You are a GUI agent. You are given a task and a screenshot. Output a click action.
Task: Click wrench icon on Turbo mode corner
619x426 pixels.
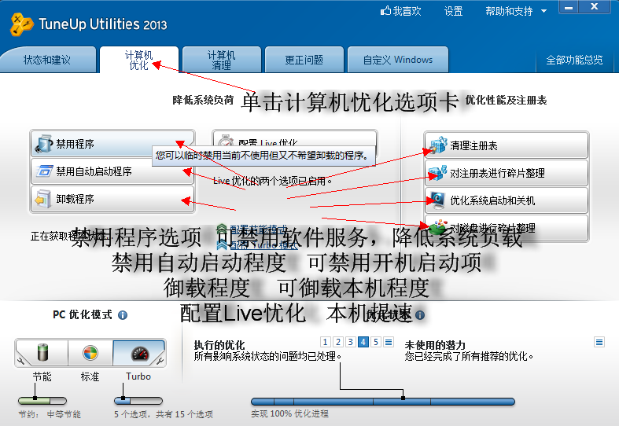(x=160, y=361)
